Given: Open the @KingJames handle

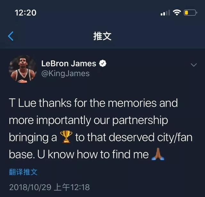Looking at the screenshot, I should pos(65,74).
